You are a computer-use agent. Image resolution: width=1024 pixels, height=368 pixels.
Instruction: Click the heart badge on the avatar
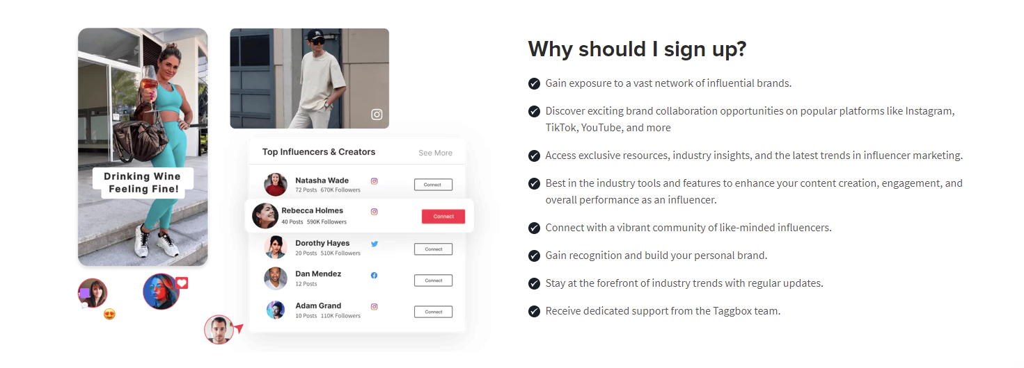click(x=182, y=283)
